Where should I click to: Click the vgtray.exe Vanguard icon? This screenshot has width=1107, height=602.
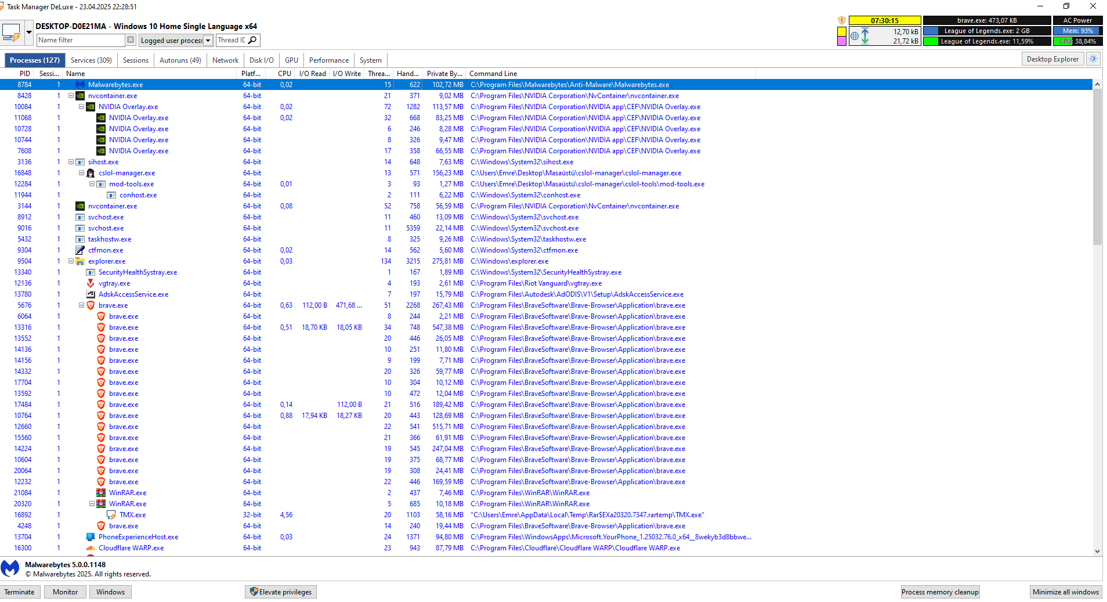tap(91, 283)
